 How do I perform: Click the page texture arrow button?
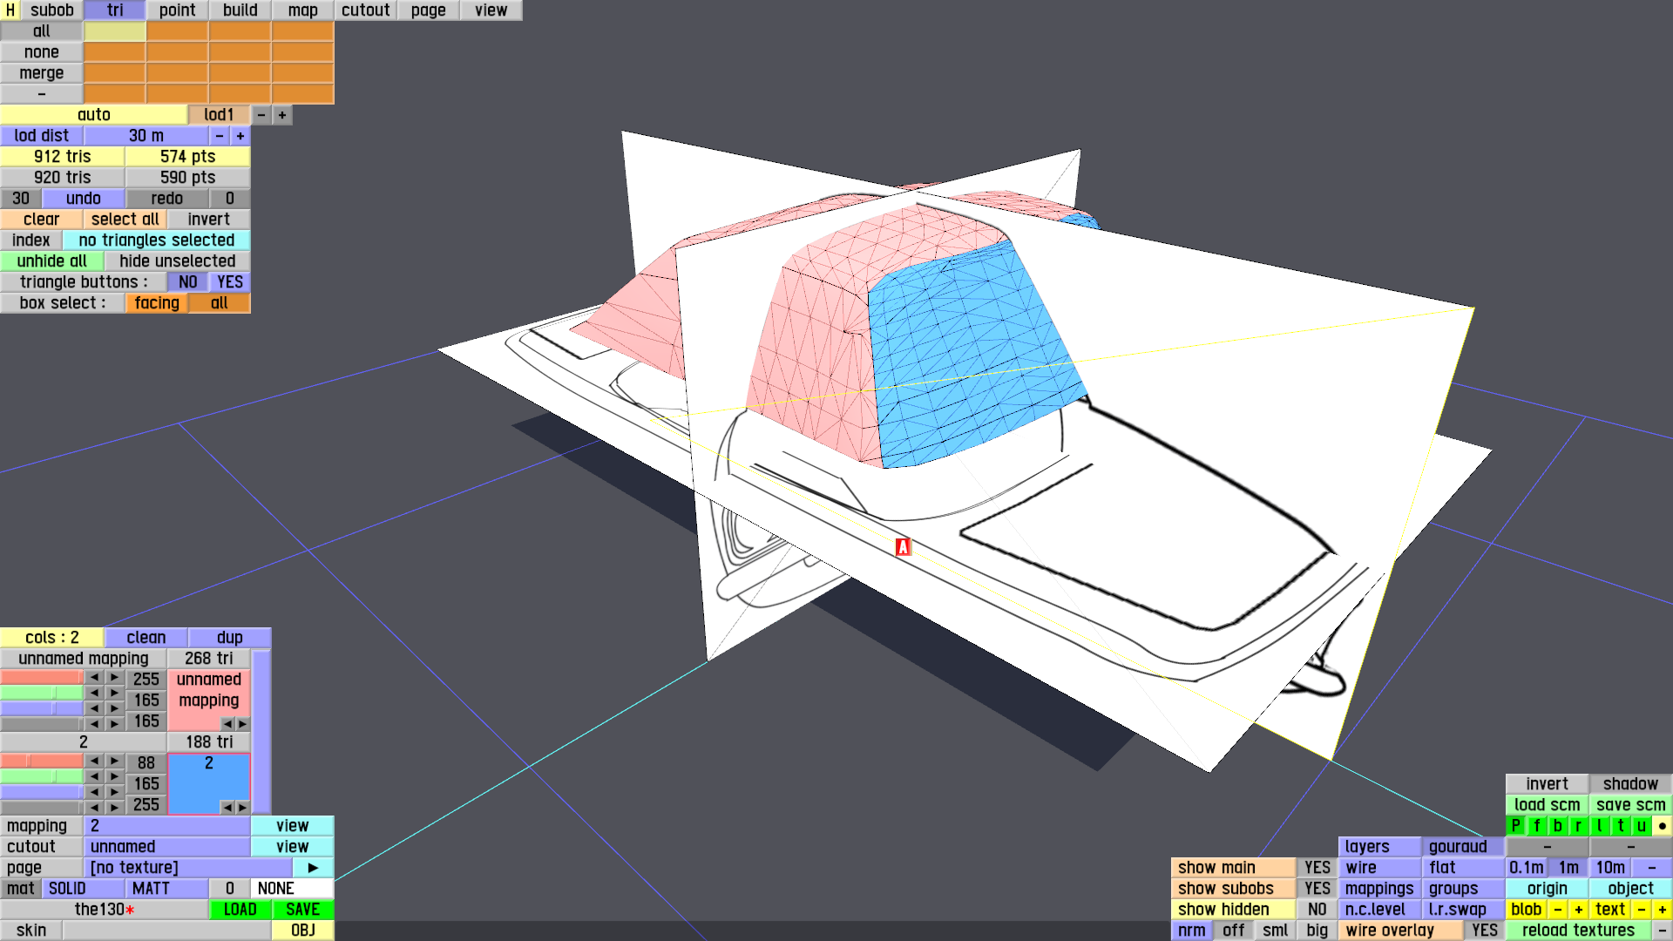pos(313,868)
